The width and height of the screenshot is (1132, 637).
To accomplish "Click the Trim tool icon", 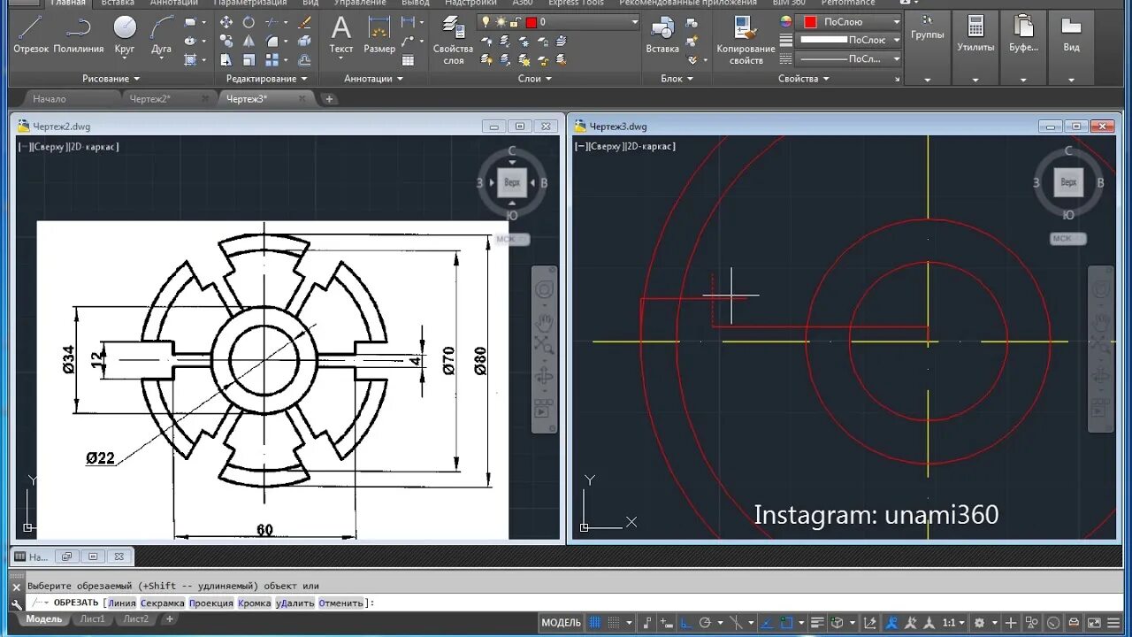I will (272, 22).
